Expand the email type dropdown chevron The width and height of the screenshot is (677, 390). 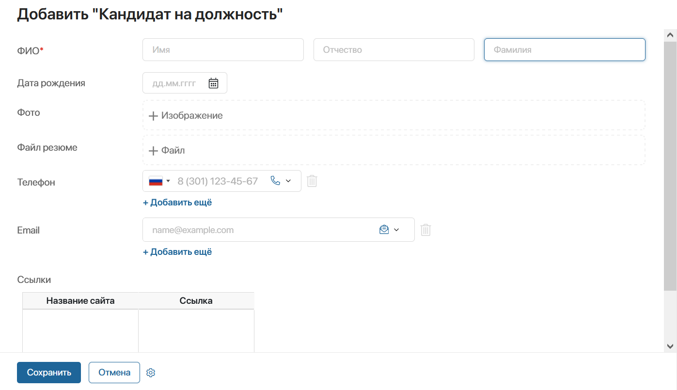tap(396, 229)
